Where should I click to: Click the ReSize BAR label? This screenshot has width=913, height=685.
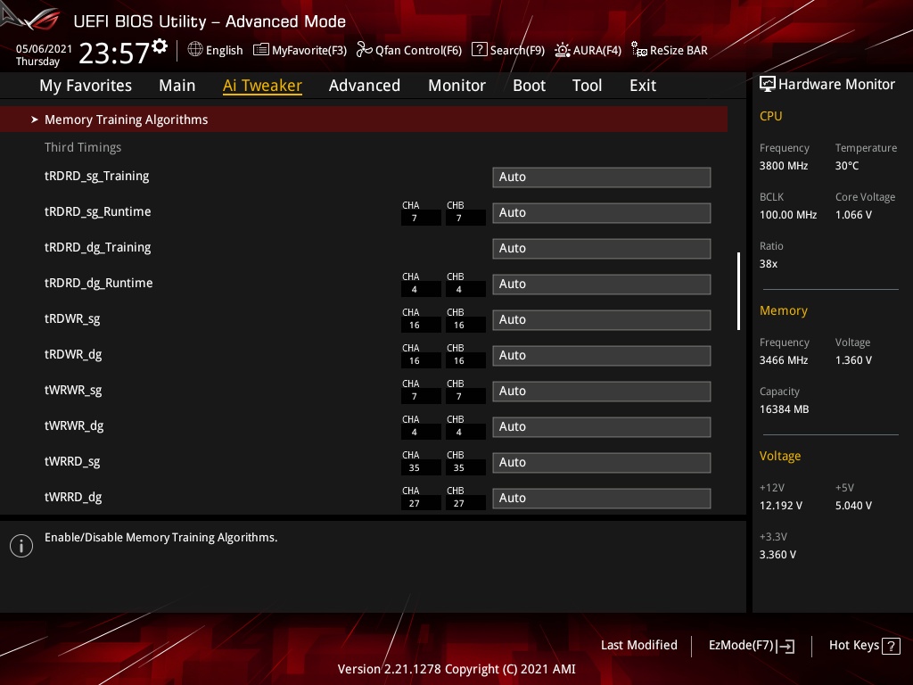679,51
